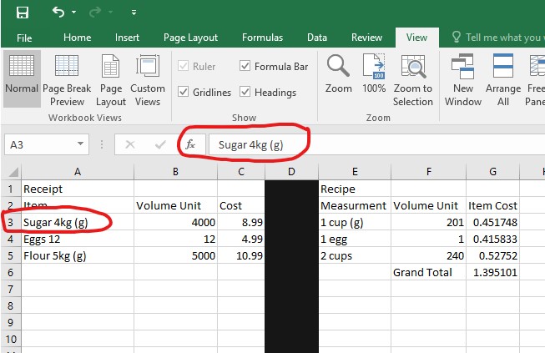This screenshot has width=545, height=353.
Task: Open the File menu
Action: (x=24, y=38)
